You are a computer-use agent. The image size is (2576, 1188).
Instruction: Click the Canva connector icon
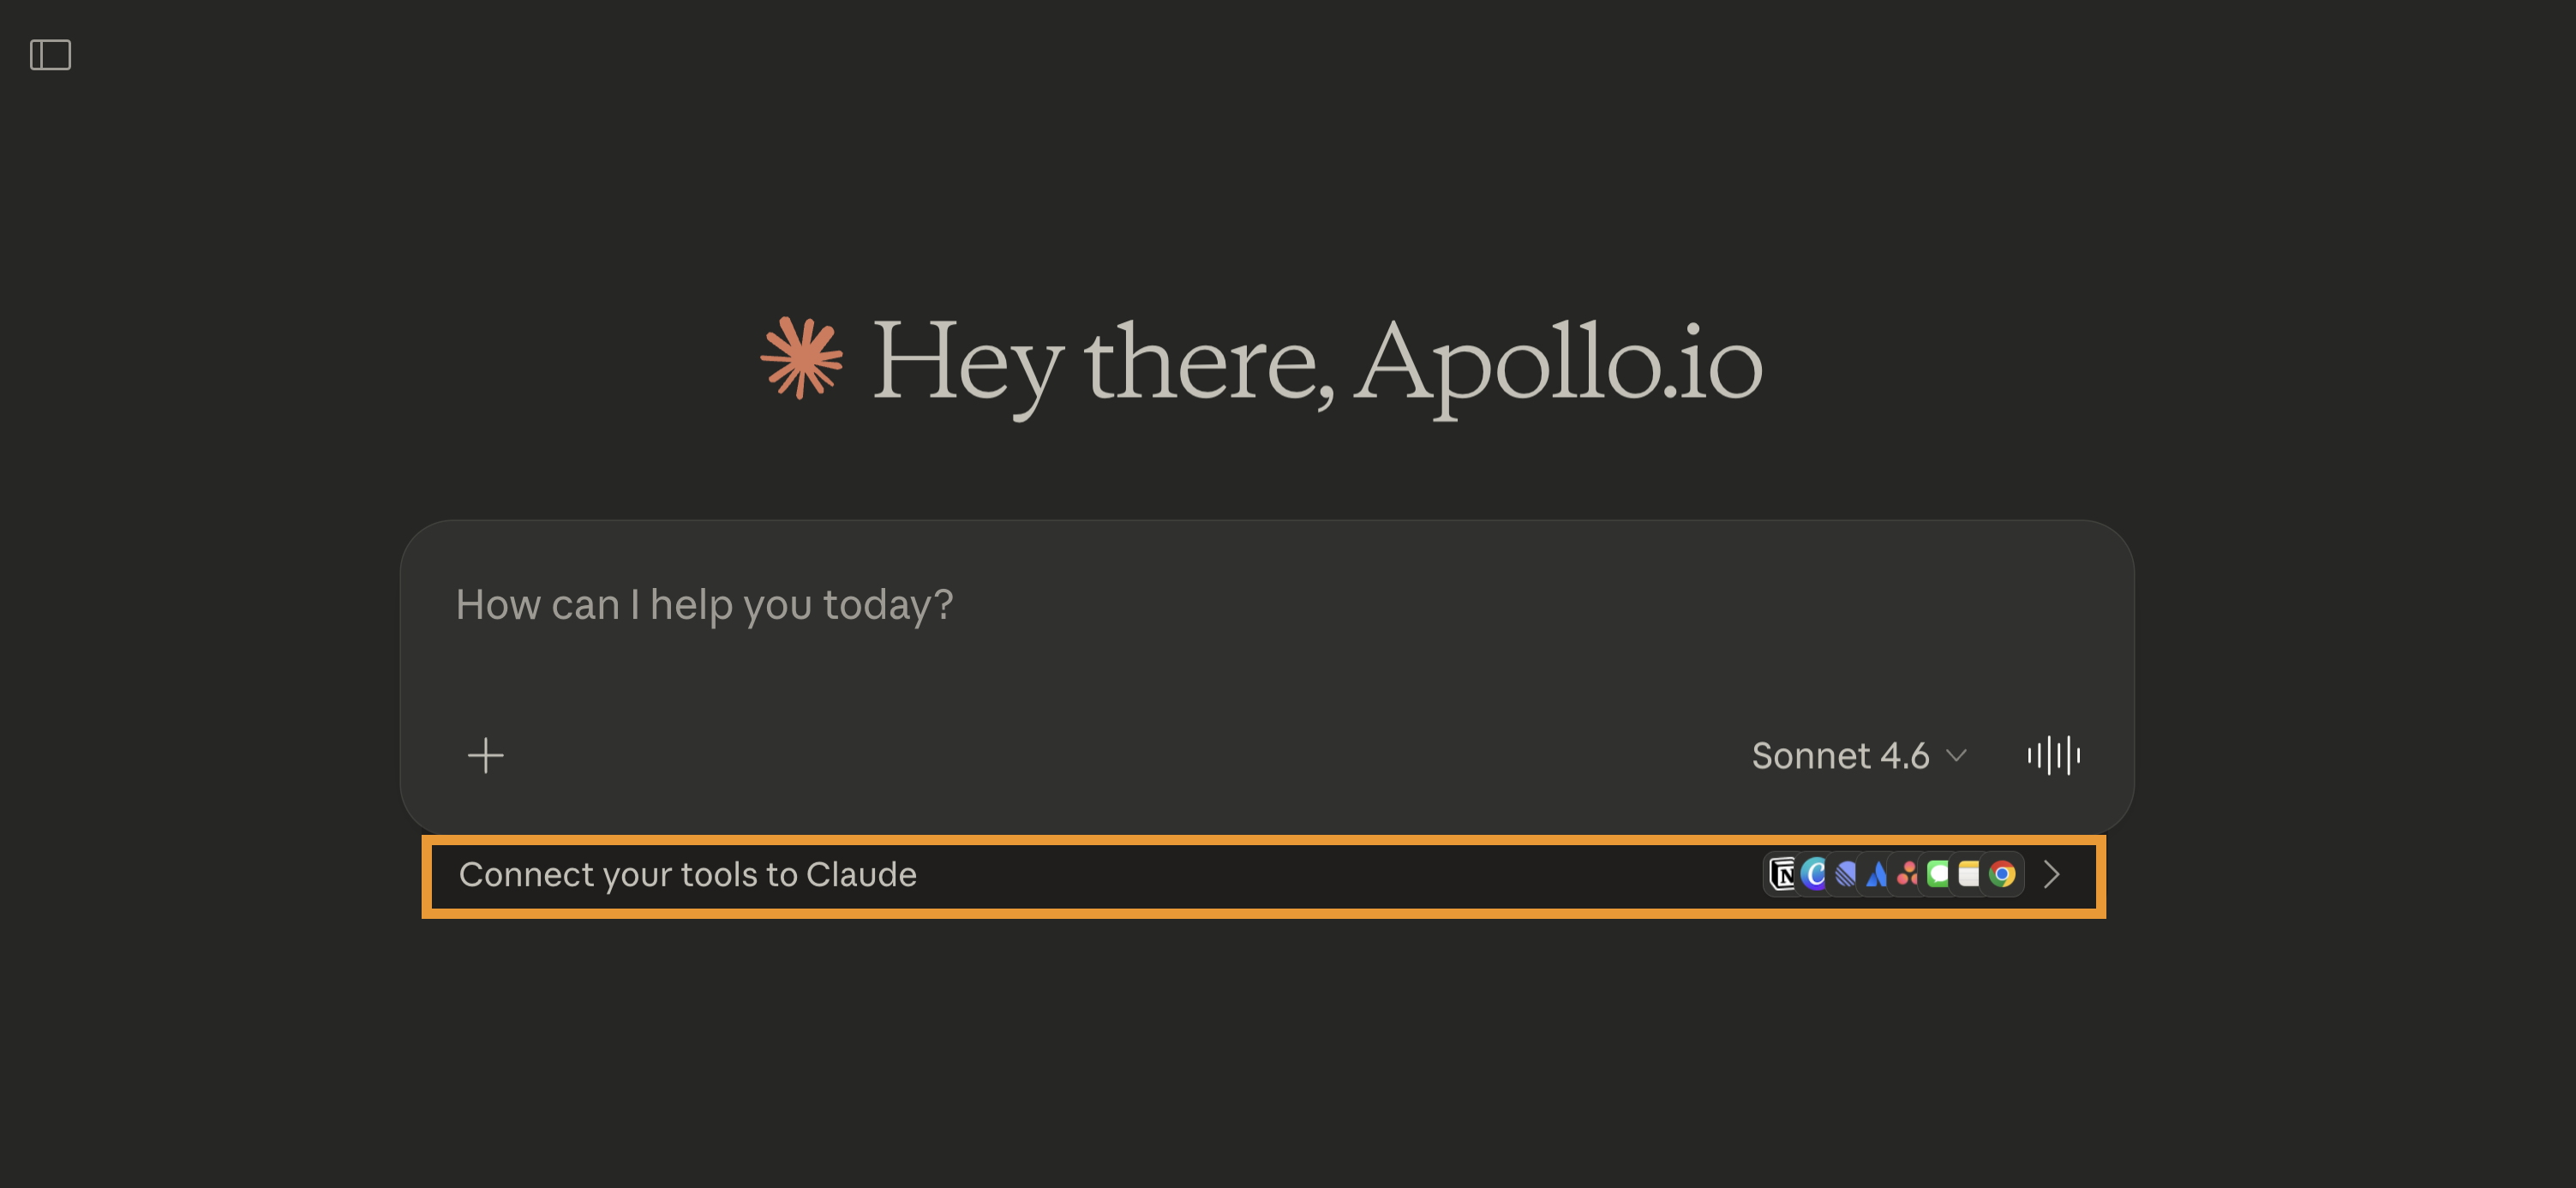tap(1814, 874)
